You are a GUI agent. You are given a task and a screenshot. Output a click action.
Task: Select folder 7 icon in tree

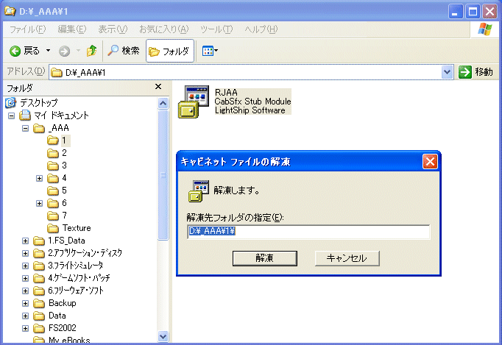pyautogui.click(x=52, y=216)
